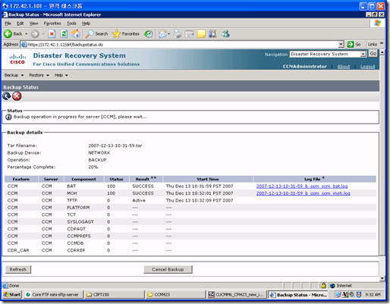Expand the Backup menu dropdown
Image resolution: width=390 pixels, height=304 pixels.
(x=14, y=75)
